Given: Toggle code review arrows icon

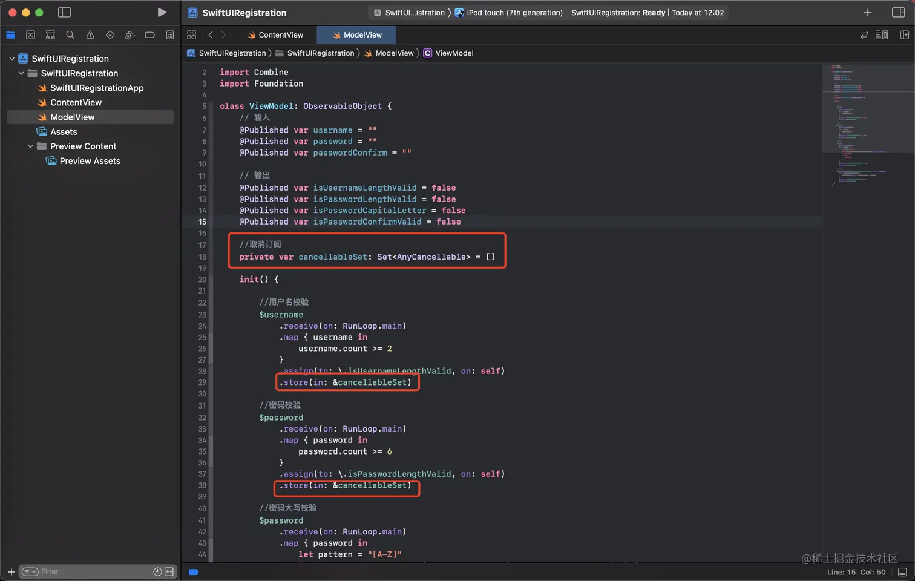Looking at the screenshot, I should click(864, 35).
